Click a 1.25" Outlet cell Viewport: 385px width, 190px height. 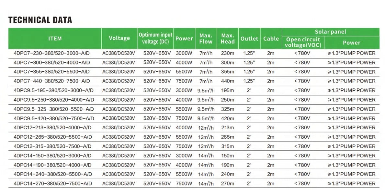pos(249,53)
